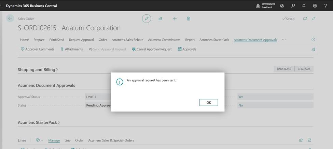Viewport: 333px width, 149px height.
Task: Open the Home tab
Action: [x=25, y=40]
